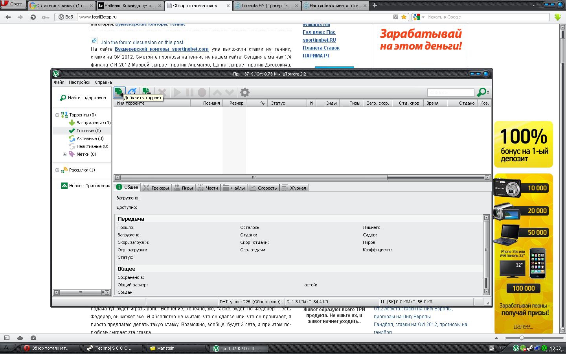Select Метки (0) label item
The height and width of the screenshot is (354, 566).
click(83, 154)
